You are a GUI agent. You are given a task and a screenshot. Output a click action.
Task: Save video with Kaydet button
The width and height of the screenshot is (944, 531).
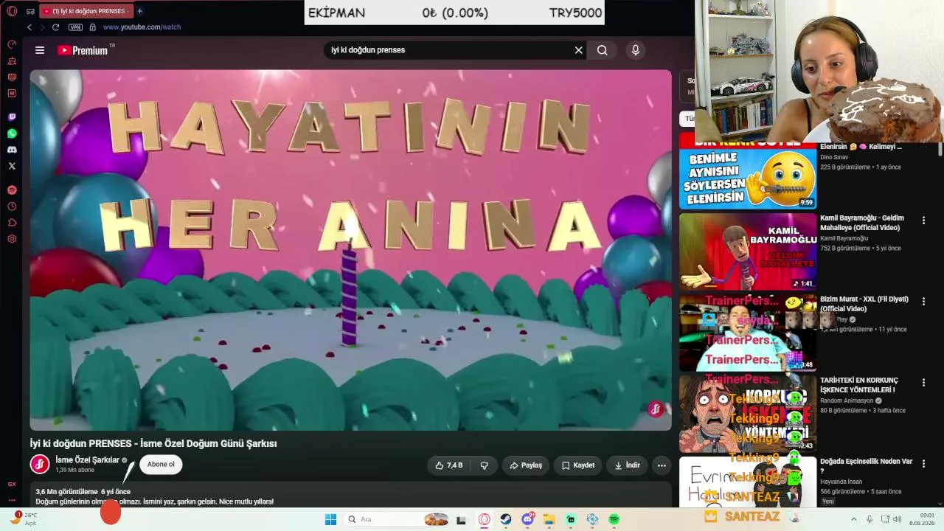(578, 465)
